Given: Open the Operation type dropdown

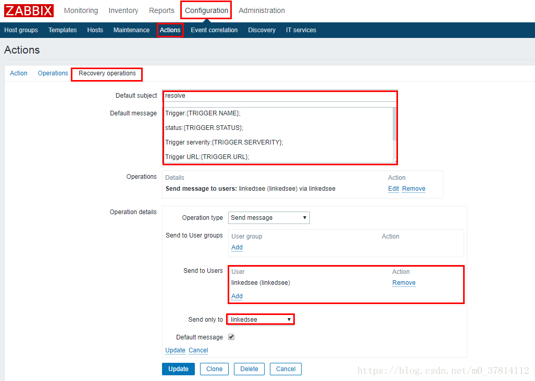Looking at the screenshot, I should [x=269, y=218].
